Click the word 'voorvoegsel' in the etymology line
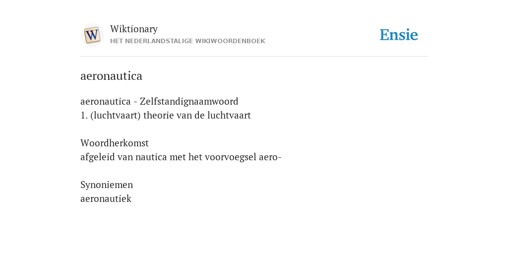 coord(231,157)
